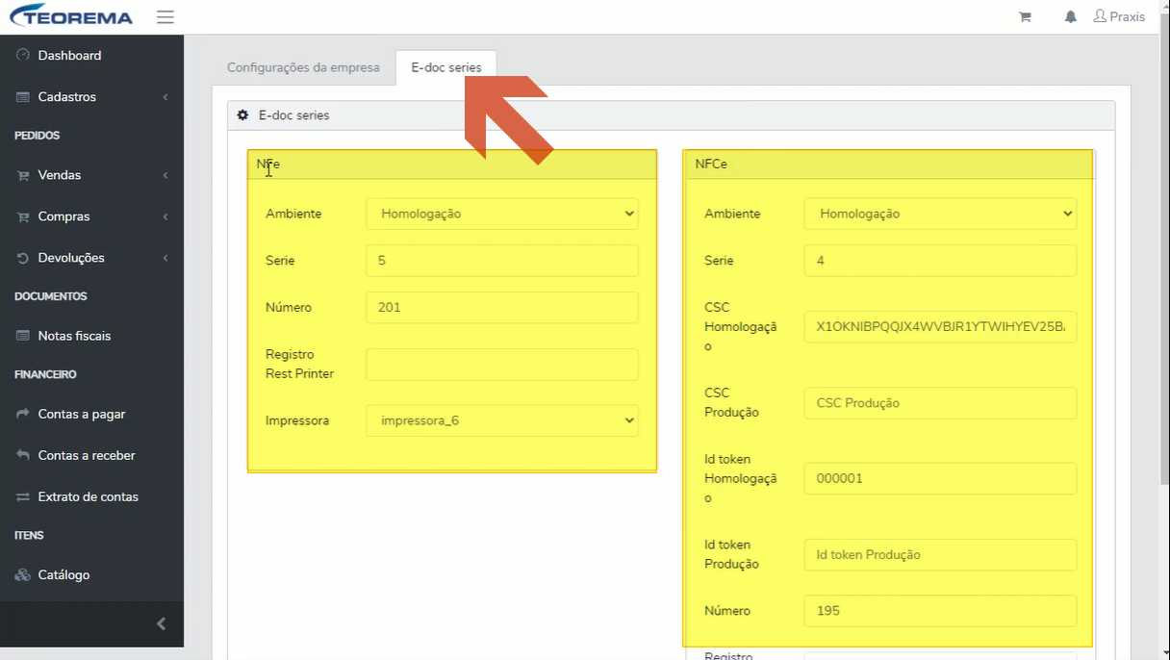
Task: Click the Extrato de contas transfer icon
Action: point(23,496)
